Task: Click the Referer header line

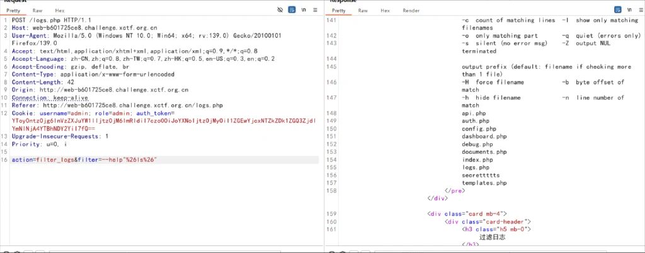Action: [117, 105]
